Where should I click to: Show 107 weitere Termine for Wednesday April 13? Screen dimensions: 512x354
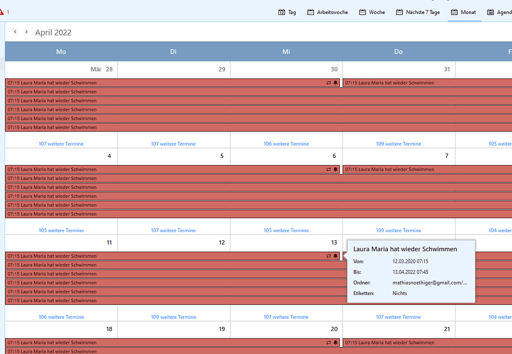286,317
